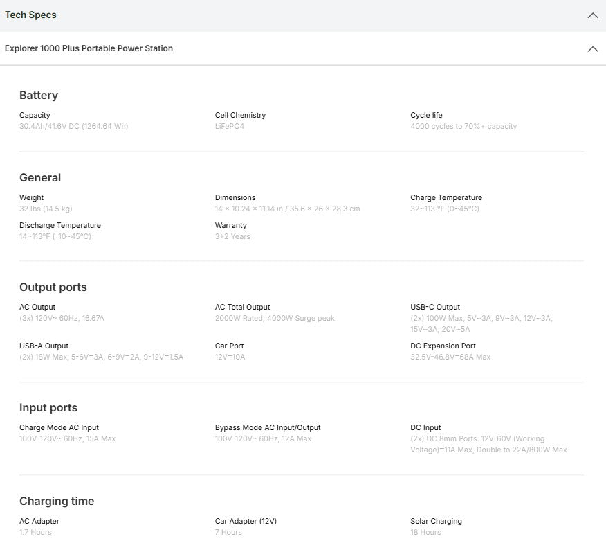Click the Discharge Temperature label

[60, 225]
